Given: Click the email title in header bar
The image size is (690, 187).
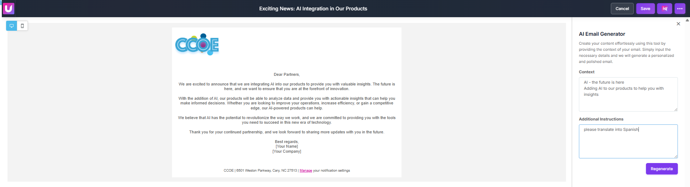Looking at the screenshot, I should pos(313,9).
